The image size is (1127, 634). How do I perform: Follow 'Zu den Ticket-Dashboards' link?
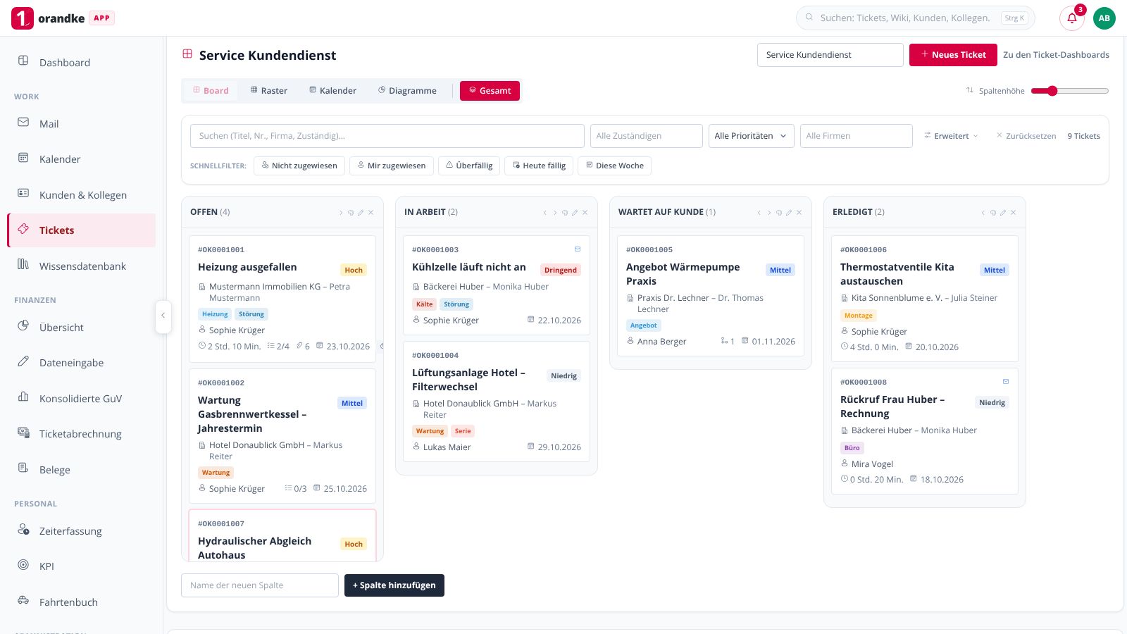click(1056, 55)
